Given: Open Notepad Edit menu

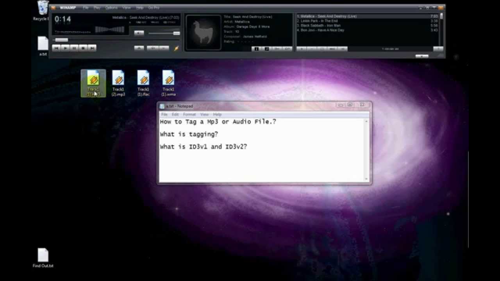Looking at the screenshot, I should tap(175, 114).
